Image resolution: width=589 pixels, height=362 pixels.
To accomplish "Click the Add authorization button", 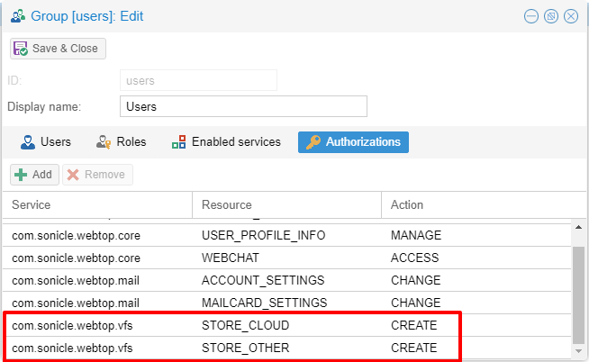I will coord(33,175).
